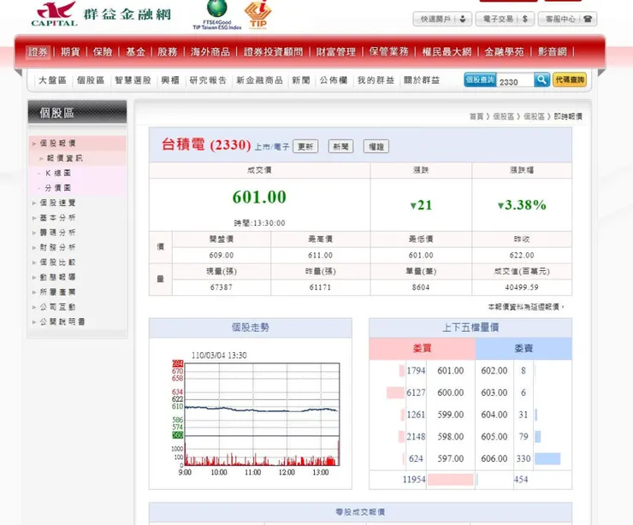This screenshot has height=525, width=633.
Task: Open the 證券投資顧問 main tab
Action: pyautogui.click(x=273, y=52)
